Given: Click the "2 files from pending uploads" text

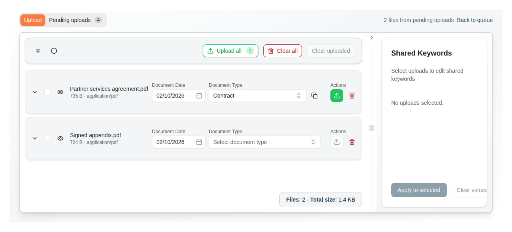Looking at the screenshot, I should point(419,20).
